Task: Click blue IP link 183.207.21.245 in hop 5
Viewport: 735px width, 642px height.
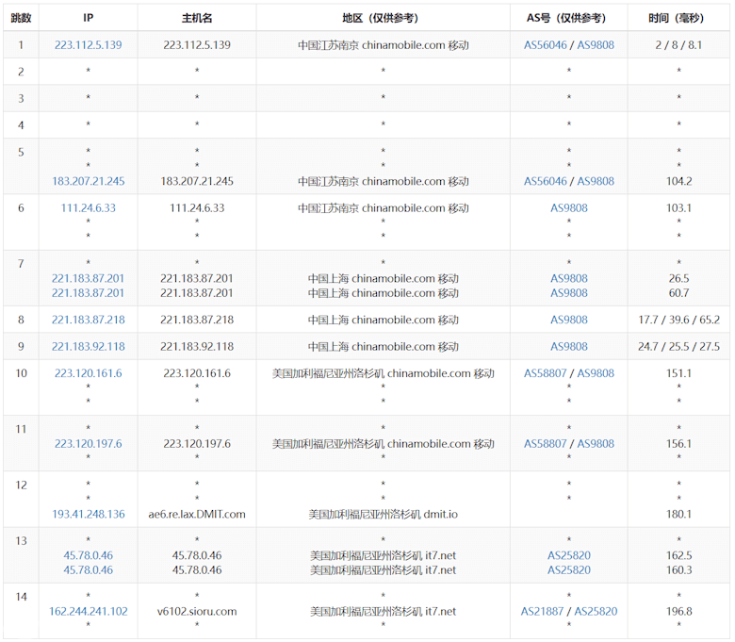Action: (88, 181)
